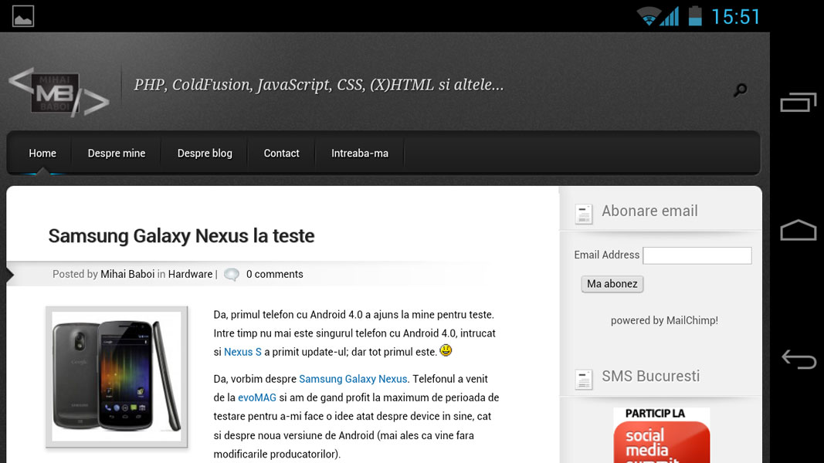Viewport: 824px width, 463px height.
Task: Go to Despre mine page
Action: tap(117, 154)
